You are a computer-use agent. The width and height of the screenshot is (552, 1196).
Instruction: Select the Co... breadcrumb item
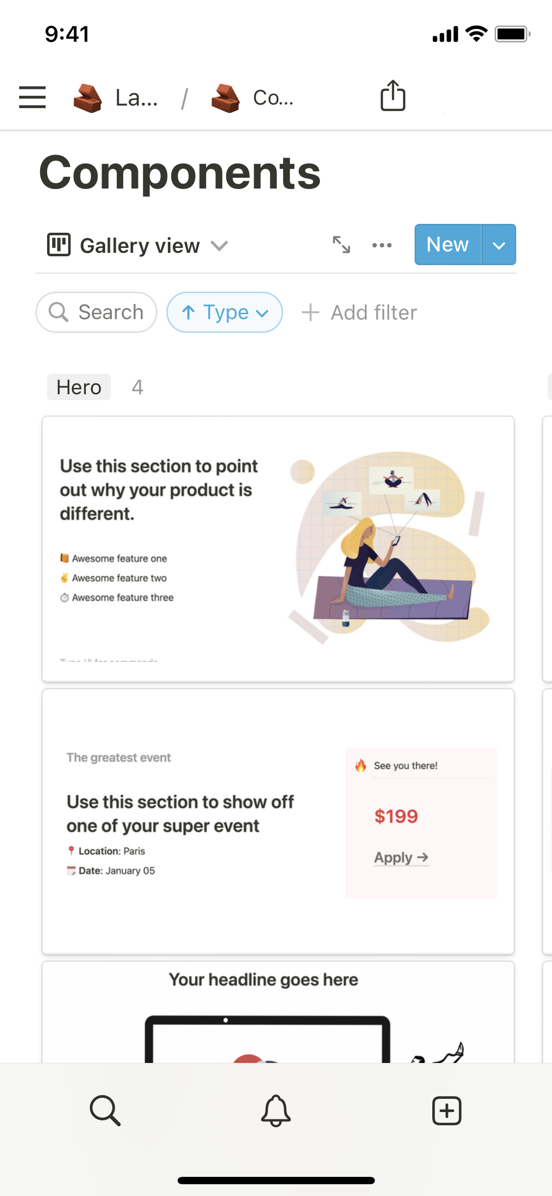pos(253,98)
